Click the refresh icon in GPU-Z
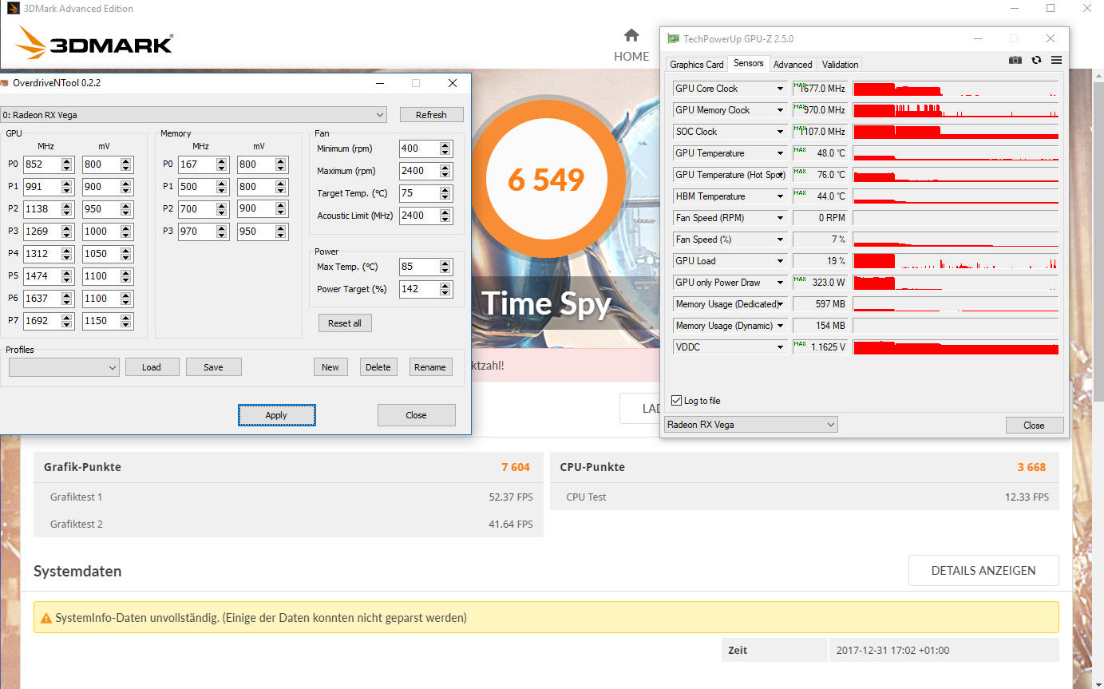Image resolution: width=1104 pixels, height=689 pixels. (x=1036, y=60)
